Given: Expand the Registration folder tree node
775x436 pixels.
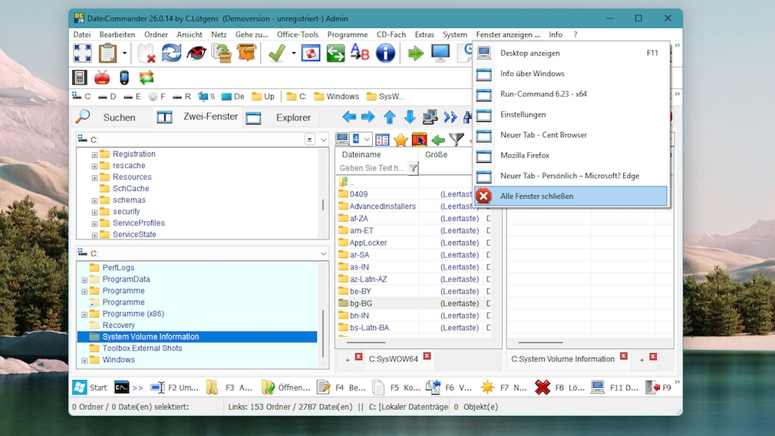Looking at the screenshot, I should pyautogui.click(x=95, y=154).
